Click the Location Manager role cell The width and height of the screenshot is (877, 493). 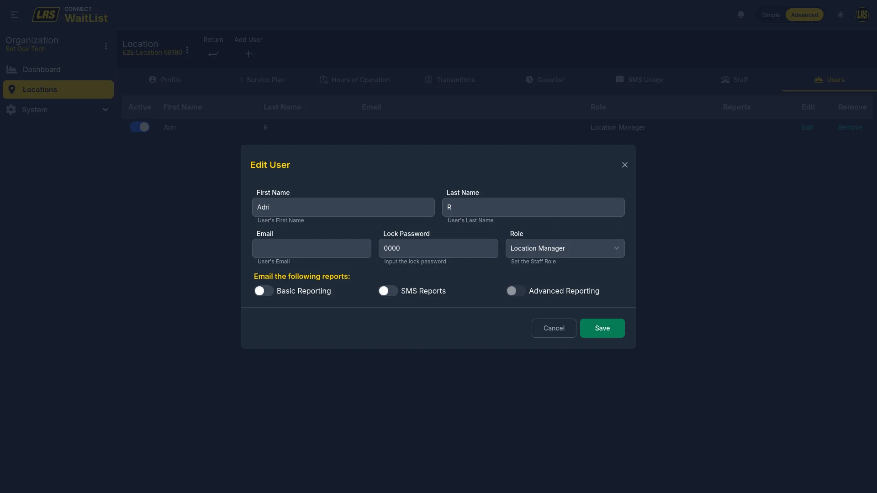pos(618,127)
